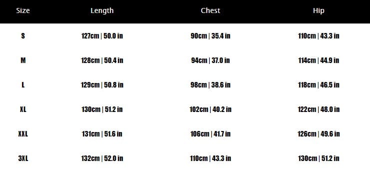Click the 127cm | 50.0 in length cell
370x187 pixels.
coord(102,36)
